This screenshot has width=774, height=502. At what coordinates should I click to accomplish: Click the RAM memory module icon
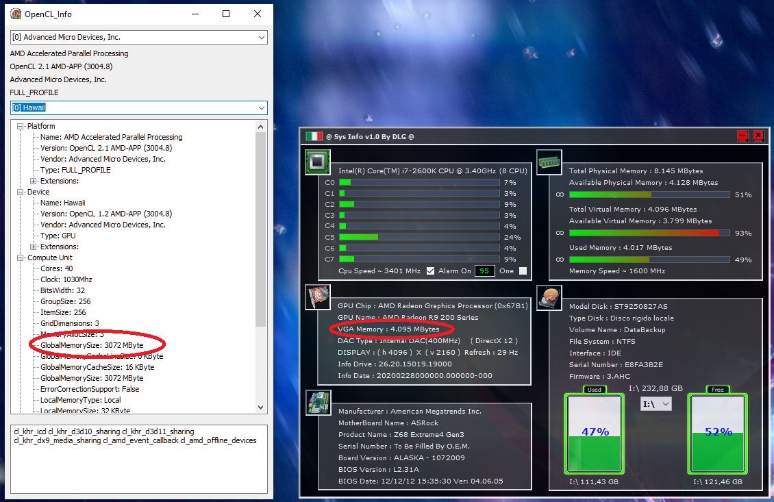[x=549, y=162]
